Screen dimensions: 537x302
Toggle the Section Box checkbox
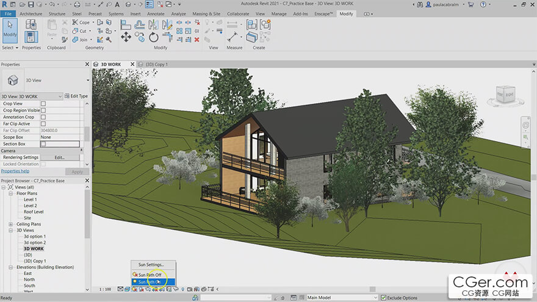(x=43, y=144)
